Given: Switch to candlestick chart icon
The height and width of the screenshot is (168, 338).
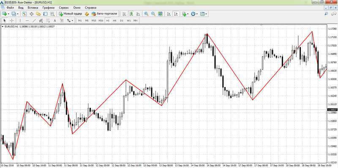Looking at the screenshot, I should (x=131, y=14).
